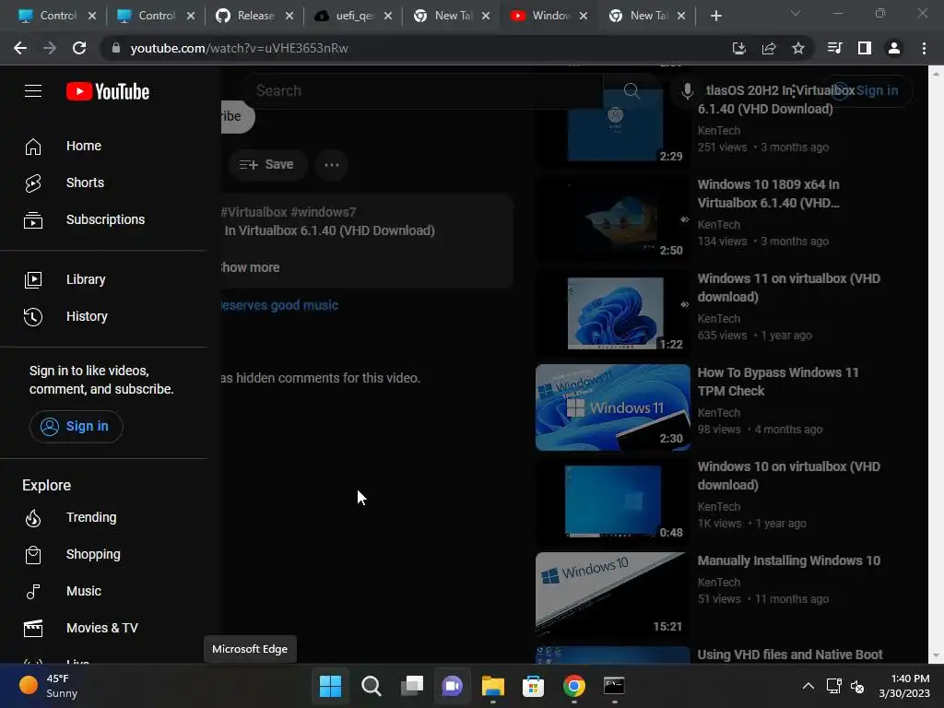Image resolution: width=944 pixels, height=708 pixels.
Task: Expand description with Show more
Action: tap(249, 267)
